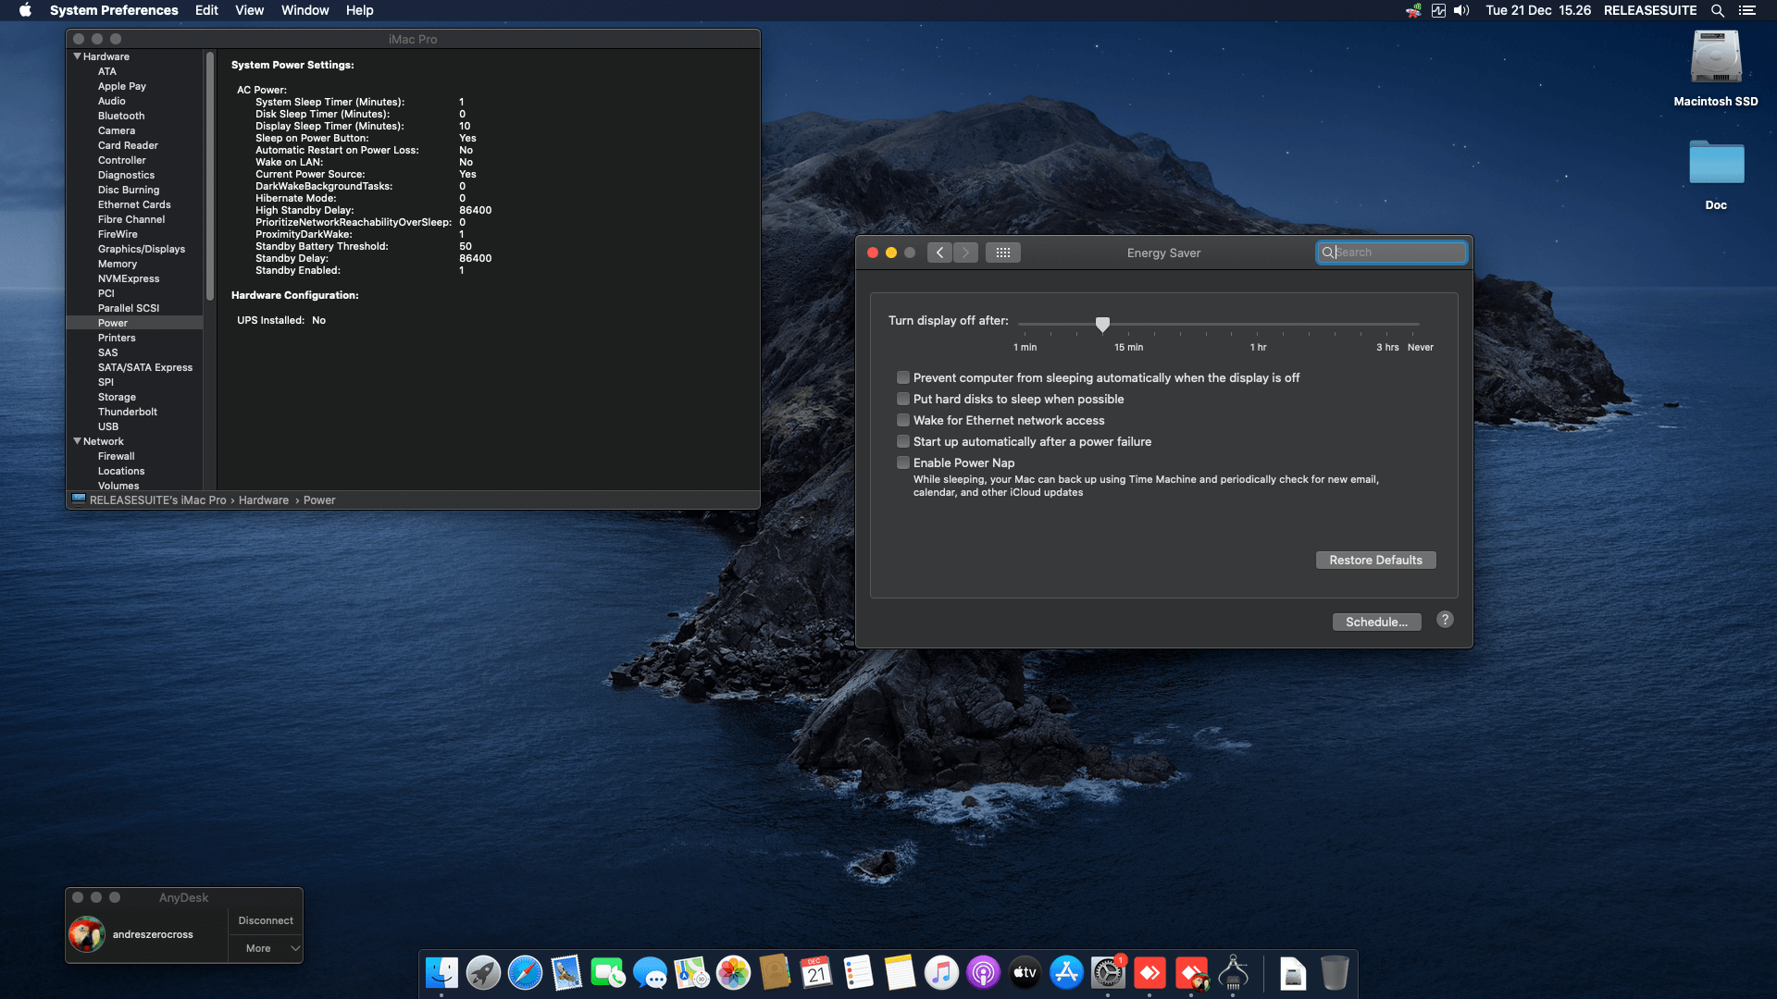The height and width of the screenshot is (999, 1777).
Task: Open volume control in the menu bar
Action: pos(1461,10)
